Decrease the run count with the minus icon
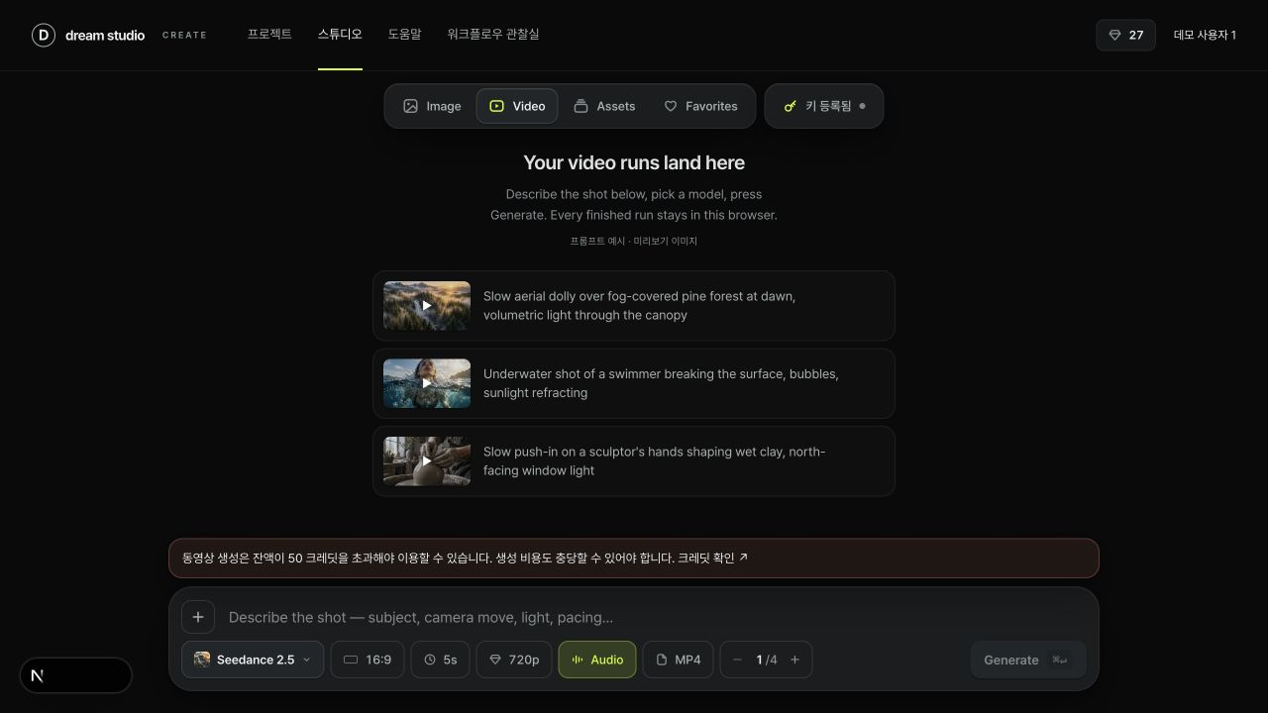1268x713 pixels. 737,660
